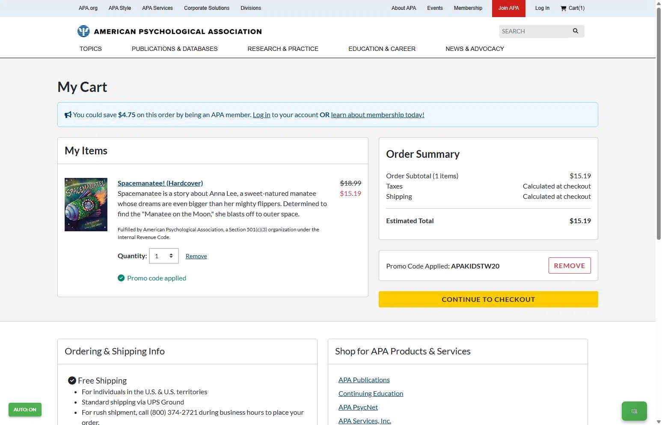This screenshot has width=662, height=425.
Task: Remove Spacemanatee item from cart
Action: pos(196,256)
